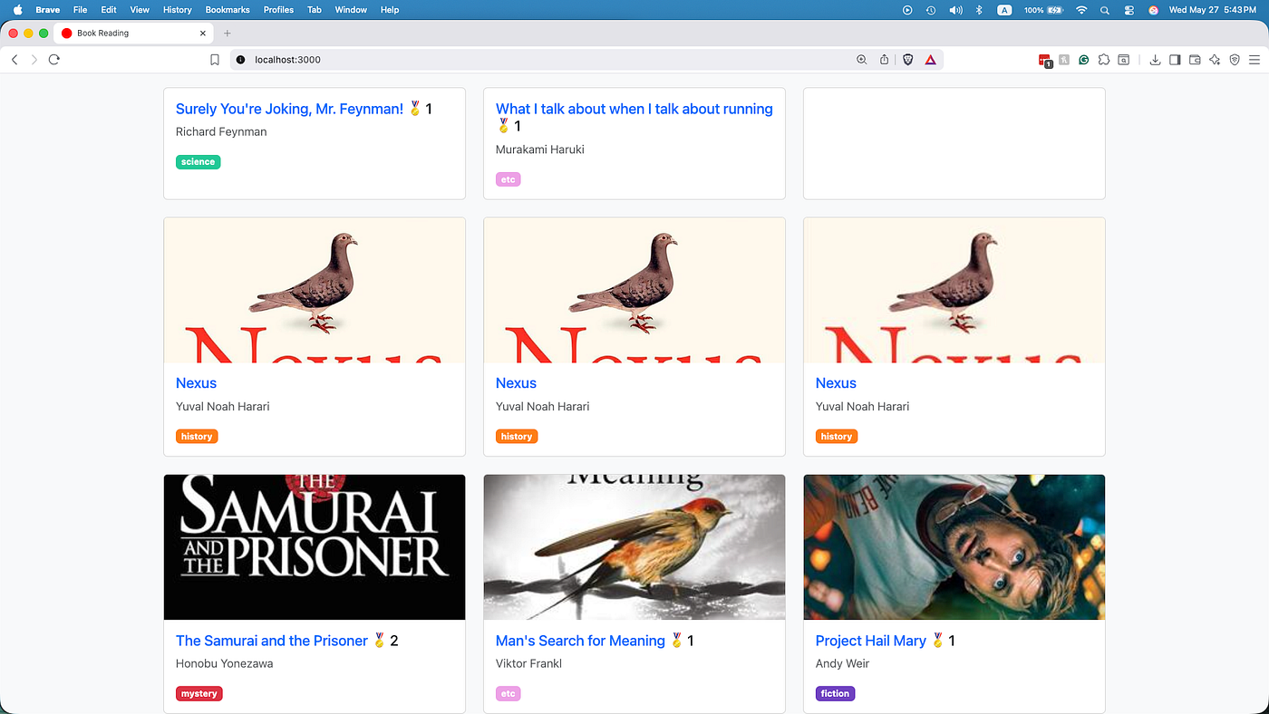Viewport: 1269px width, 714px height.
Task: Open the Wi-Fi status menu
Action: (1081, 10)
